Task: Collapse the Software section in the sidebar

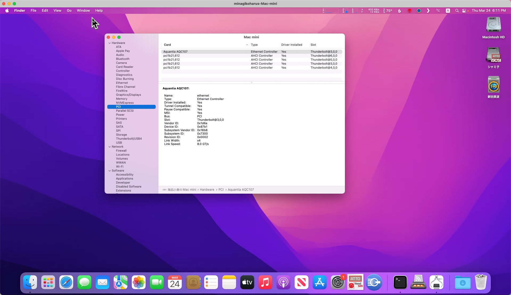Action: pyautogui.click(x=109, y=171)
